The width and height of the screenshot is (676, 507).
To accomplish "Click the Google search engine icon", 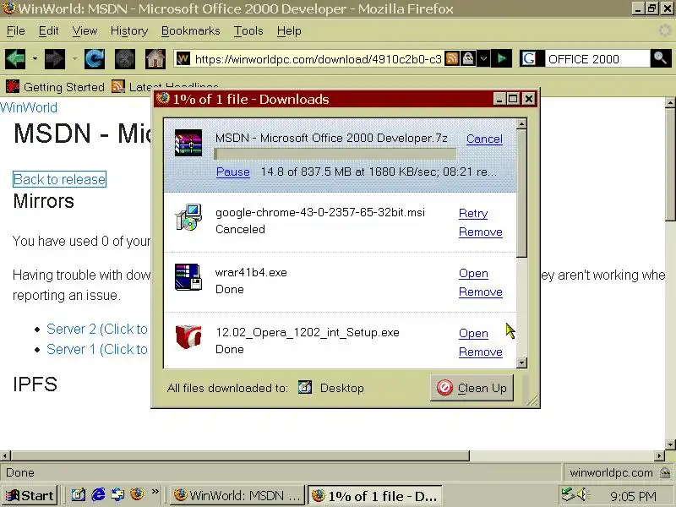I will click(x=529, y=58).
